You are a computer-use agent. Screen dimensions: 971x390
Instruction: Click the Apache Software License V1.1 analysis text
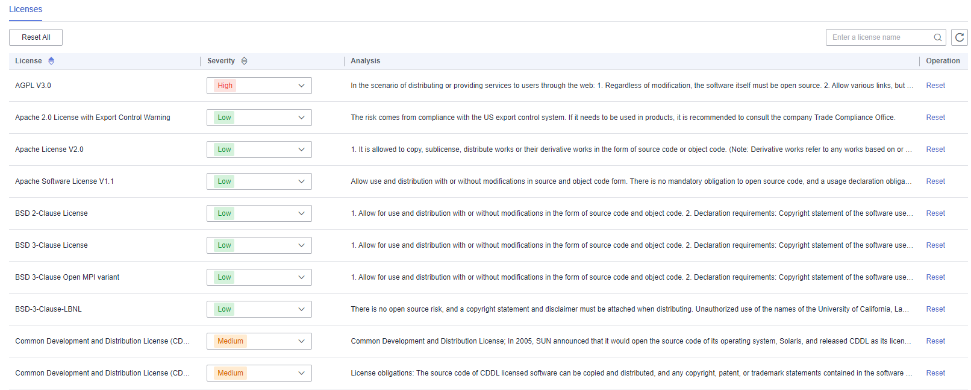coord(631,181)
